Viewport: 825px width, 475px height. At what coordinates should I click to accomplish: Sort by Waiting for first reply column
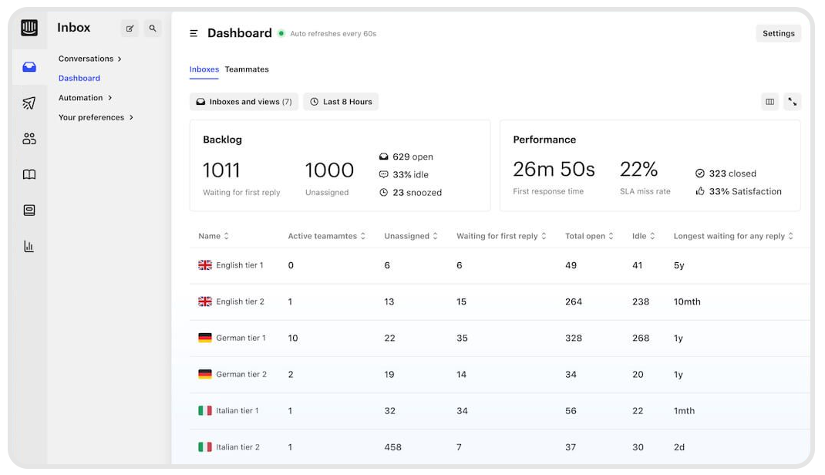pos(501,236)
